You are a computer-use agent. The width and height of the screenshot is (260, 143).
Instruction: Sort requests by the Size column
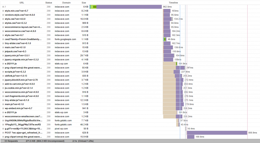pyautogui.click(x=84, y=3)
